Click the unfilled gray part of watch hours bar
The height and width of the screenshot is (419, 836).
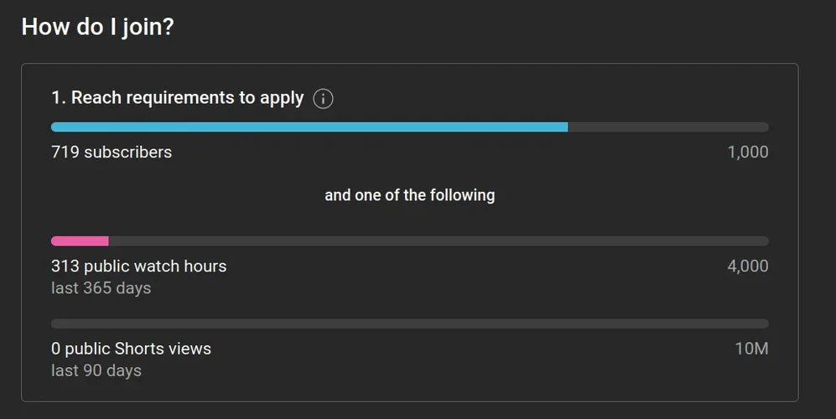pos(438,241)
